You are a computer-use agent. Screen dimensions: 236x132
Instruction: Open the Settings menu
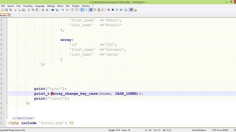click(x=51, y=6)
